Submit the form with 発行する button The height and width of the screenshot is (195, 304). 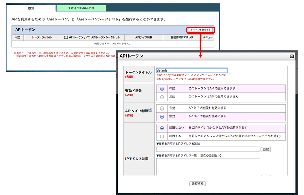(x=198, y=183)
